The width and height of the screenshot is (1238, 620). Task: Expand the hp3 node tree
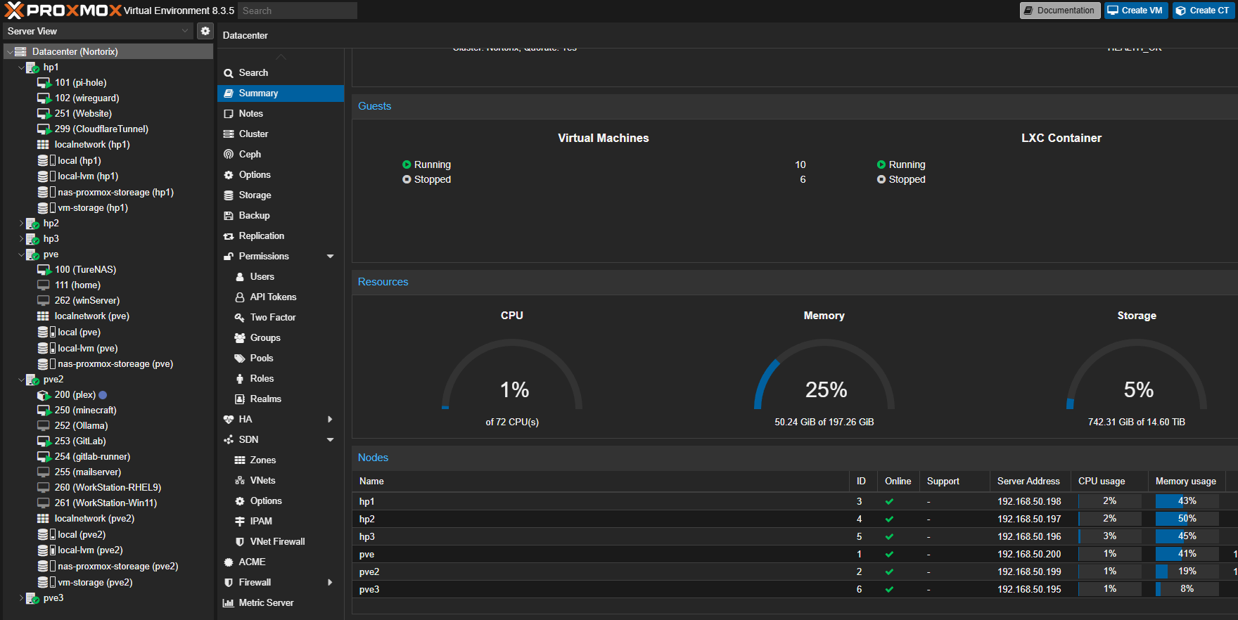tap(21, 239)
